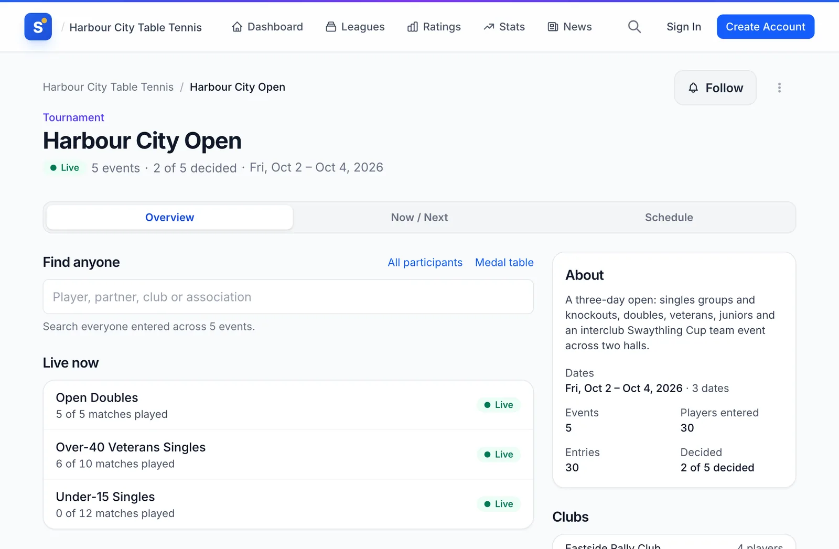Click the Sign In link
The width and height of the screenshot is (839, 549).
coord(684,27)
